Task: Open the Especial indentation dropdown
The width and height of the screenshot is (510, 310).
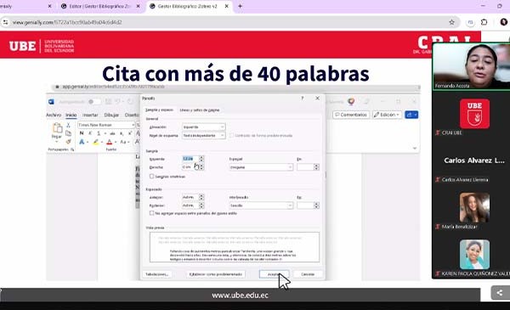Action: coord(261,167)
